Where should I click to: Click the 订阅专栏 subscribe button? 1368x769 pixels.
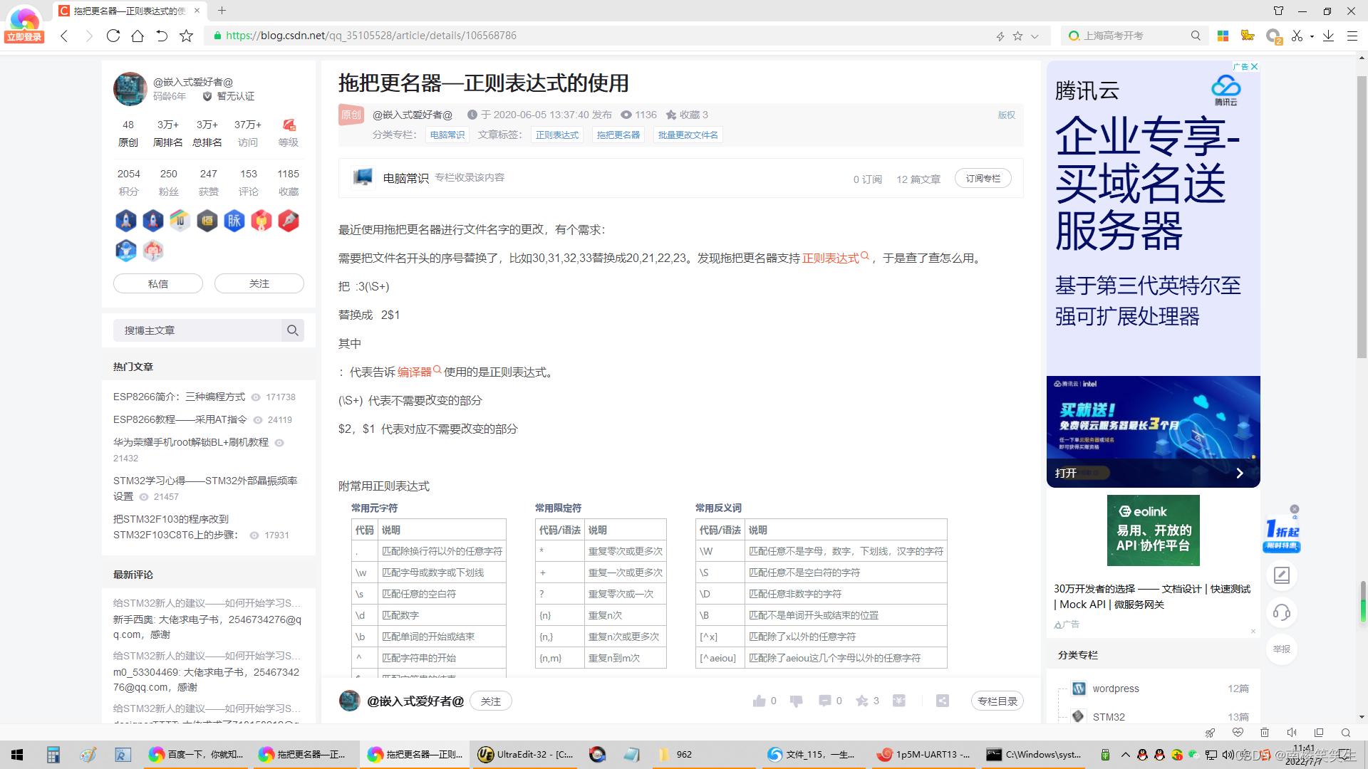coord(983,178)
